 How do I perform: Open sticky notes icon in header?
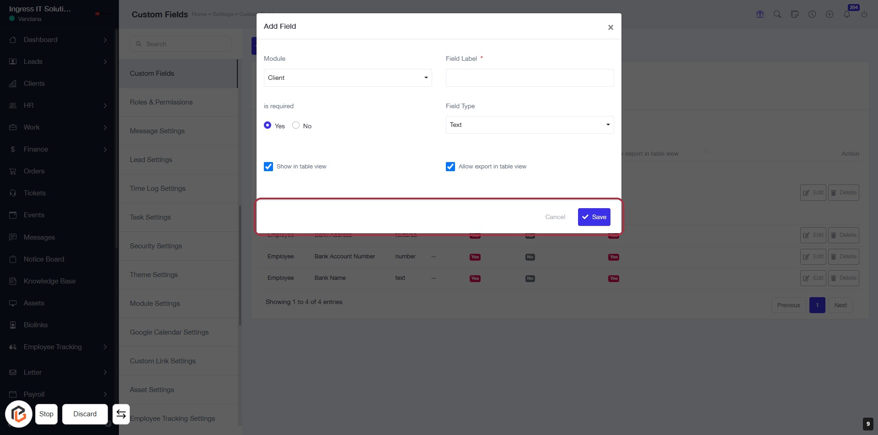pos(795,14)
